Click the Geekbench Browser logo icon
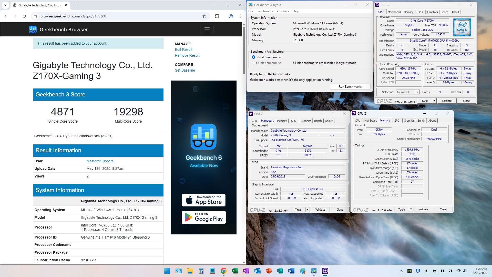 pos(33,29)
